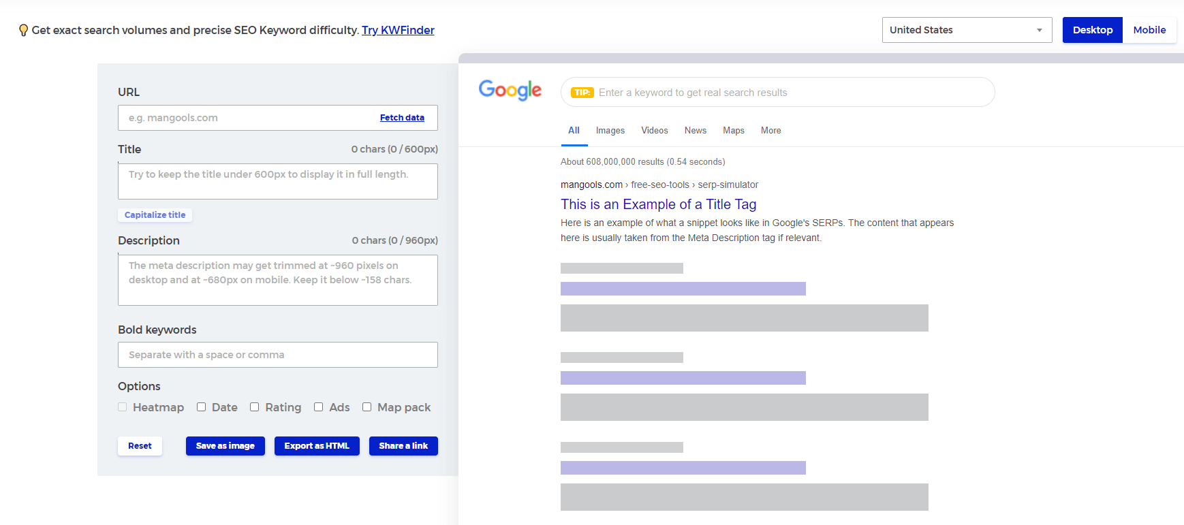Open the example title tag result link

659,204
